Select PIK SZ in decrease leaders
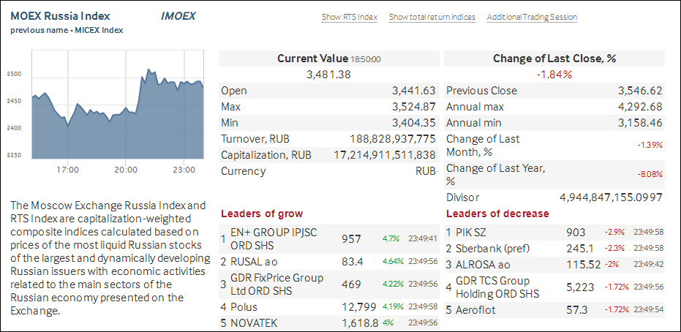 (473, 232)
